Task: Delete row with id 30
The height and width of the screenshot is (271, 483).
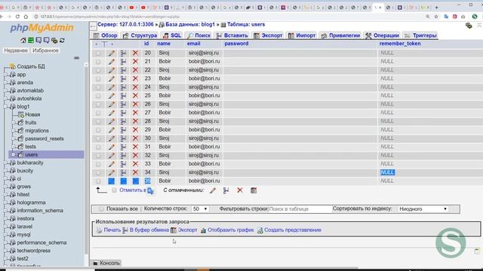Action: 135,139
